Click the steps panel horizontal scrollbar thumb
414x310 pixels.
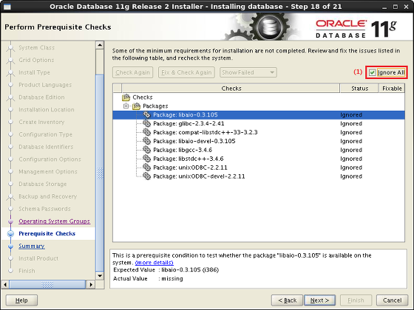[47, 284]
